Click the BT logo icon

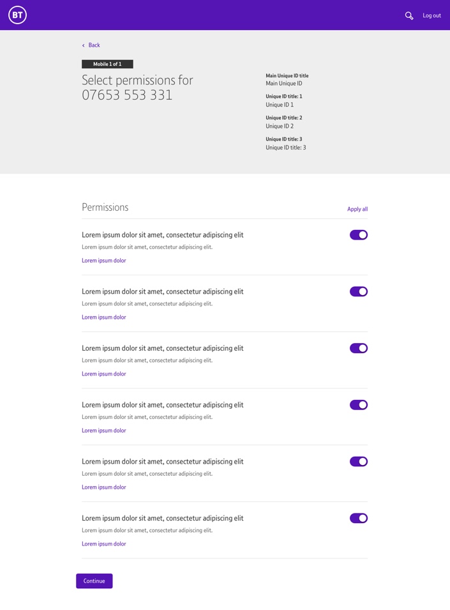coord(17,15)
